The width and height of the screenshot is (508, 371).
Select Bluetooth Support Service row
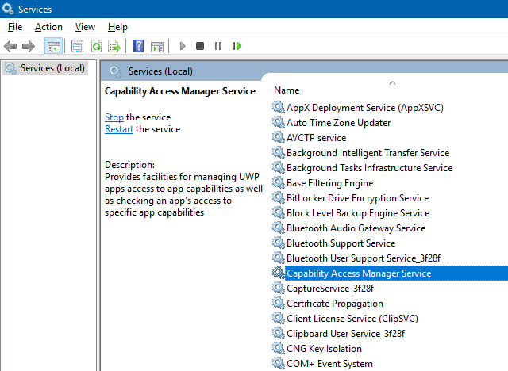tap(341, 243)
